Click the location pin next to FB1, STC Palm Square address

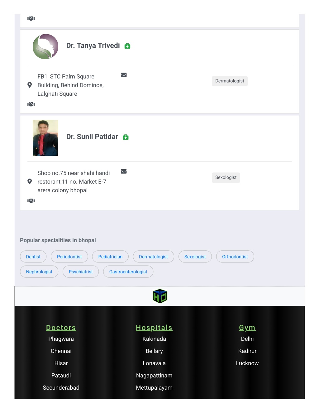tap(30, 85)
